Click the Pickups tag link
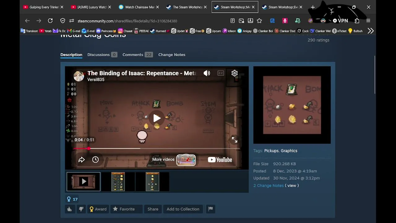Image resolution: width=396 pixels, height=223 pixels. tap(271, 151)
